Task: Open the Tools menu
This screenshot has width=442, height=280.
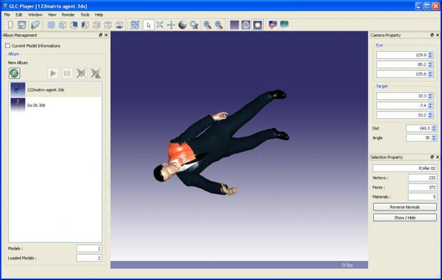Action: [x=85, y=14]
